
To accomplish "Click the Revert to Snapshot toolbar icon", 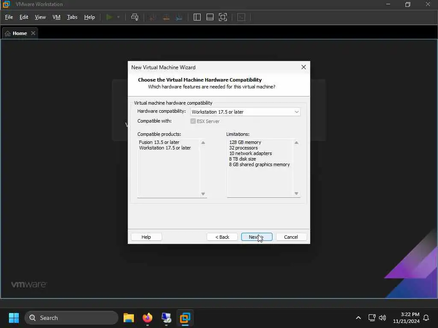I will click(x=166, y=17).
